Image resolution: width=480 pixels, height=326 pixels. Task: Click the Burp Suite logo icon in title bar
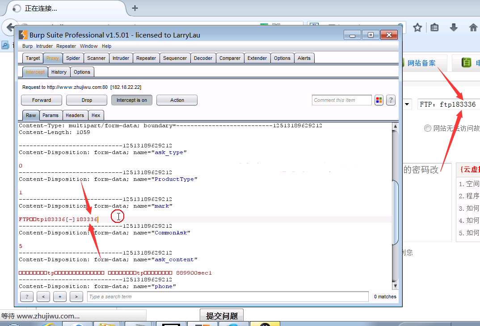click(23, 35)
